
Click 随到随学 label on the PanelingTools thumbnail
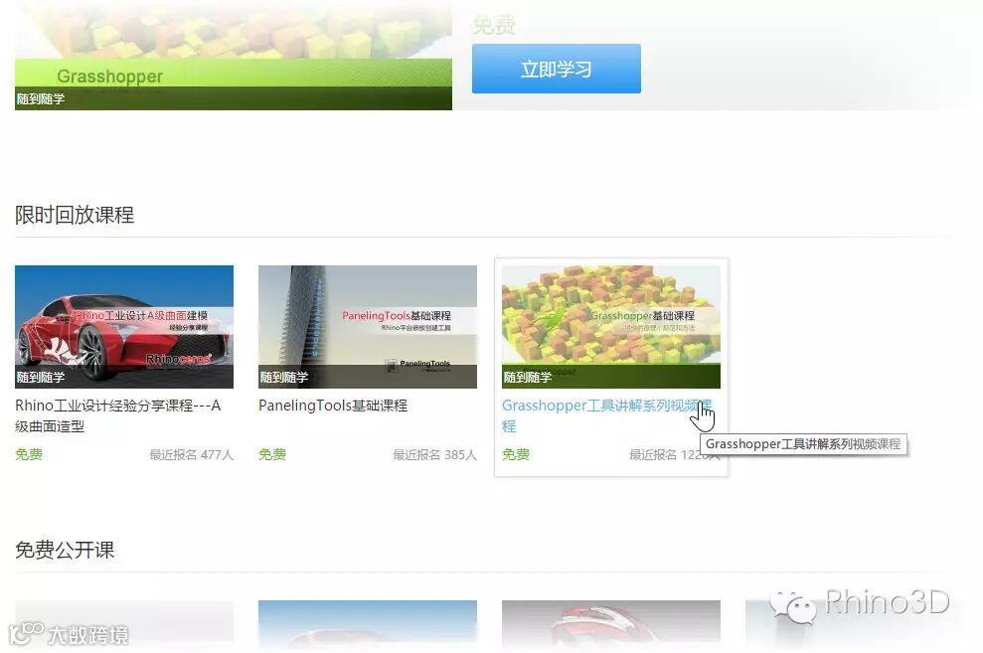click(284, 378)
